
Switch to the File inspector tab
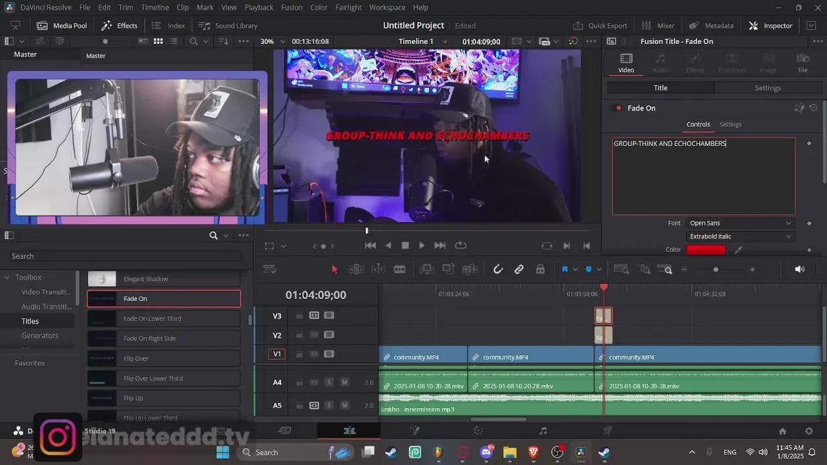(x=802, y=63)
